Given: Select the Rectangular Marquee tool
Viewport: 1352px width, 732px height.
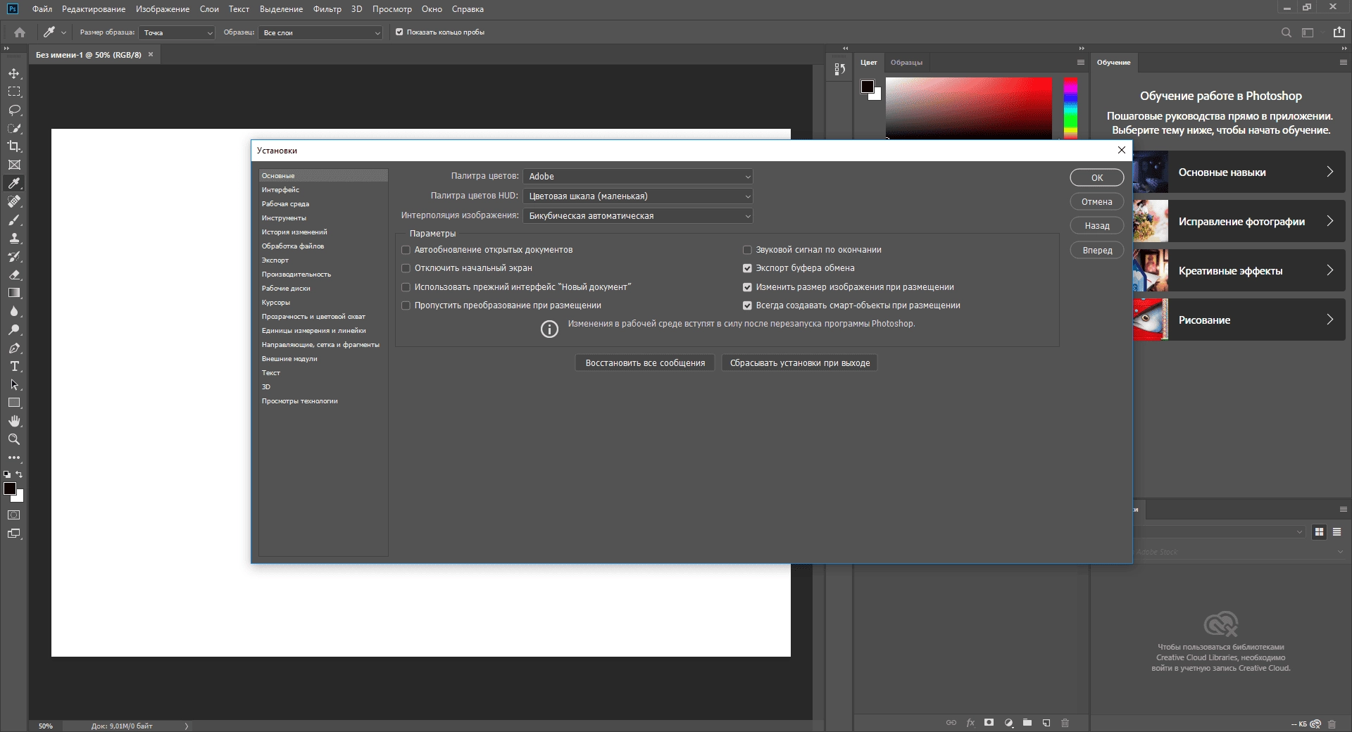Looking at the screenshot, I should coord(14,92).
